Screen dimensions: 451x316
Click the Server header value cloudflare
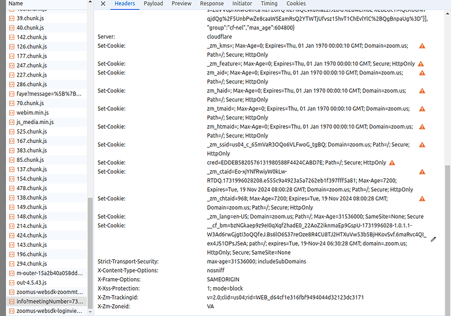pyautogui.click(x=219, y=37)
